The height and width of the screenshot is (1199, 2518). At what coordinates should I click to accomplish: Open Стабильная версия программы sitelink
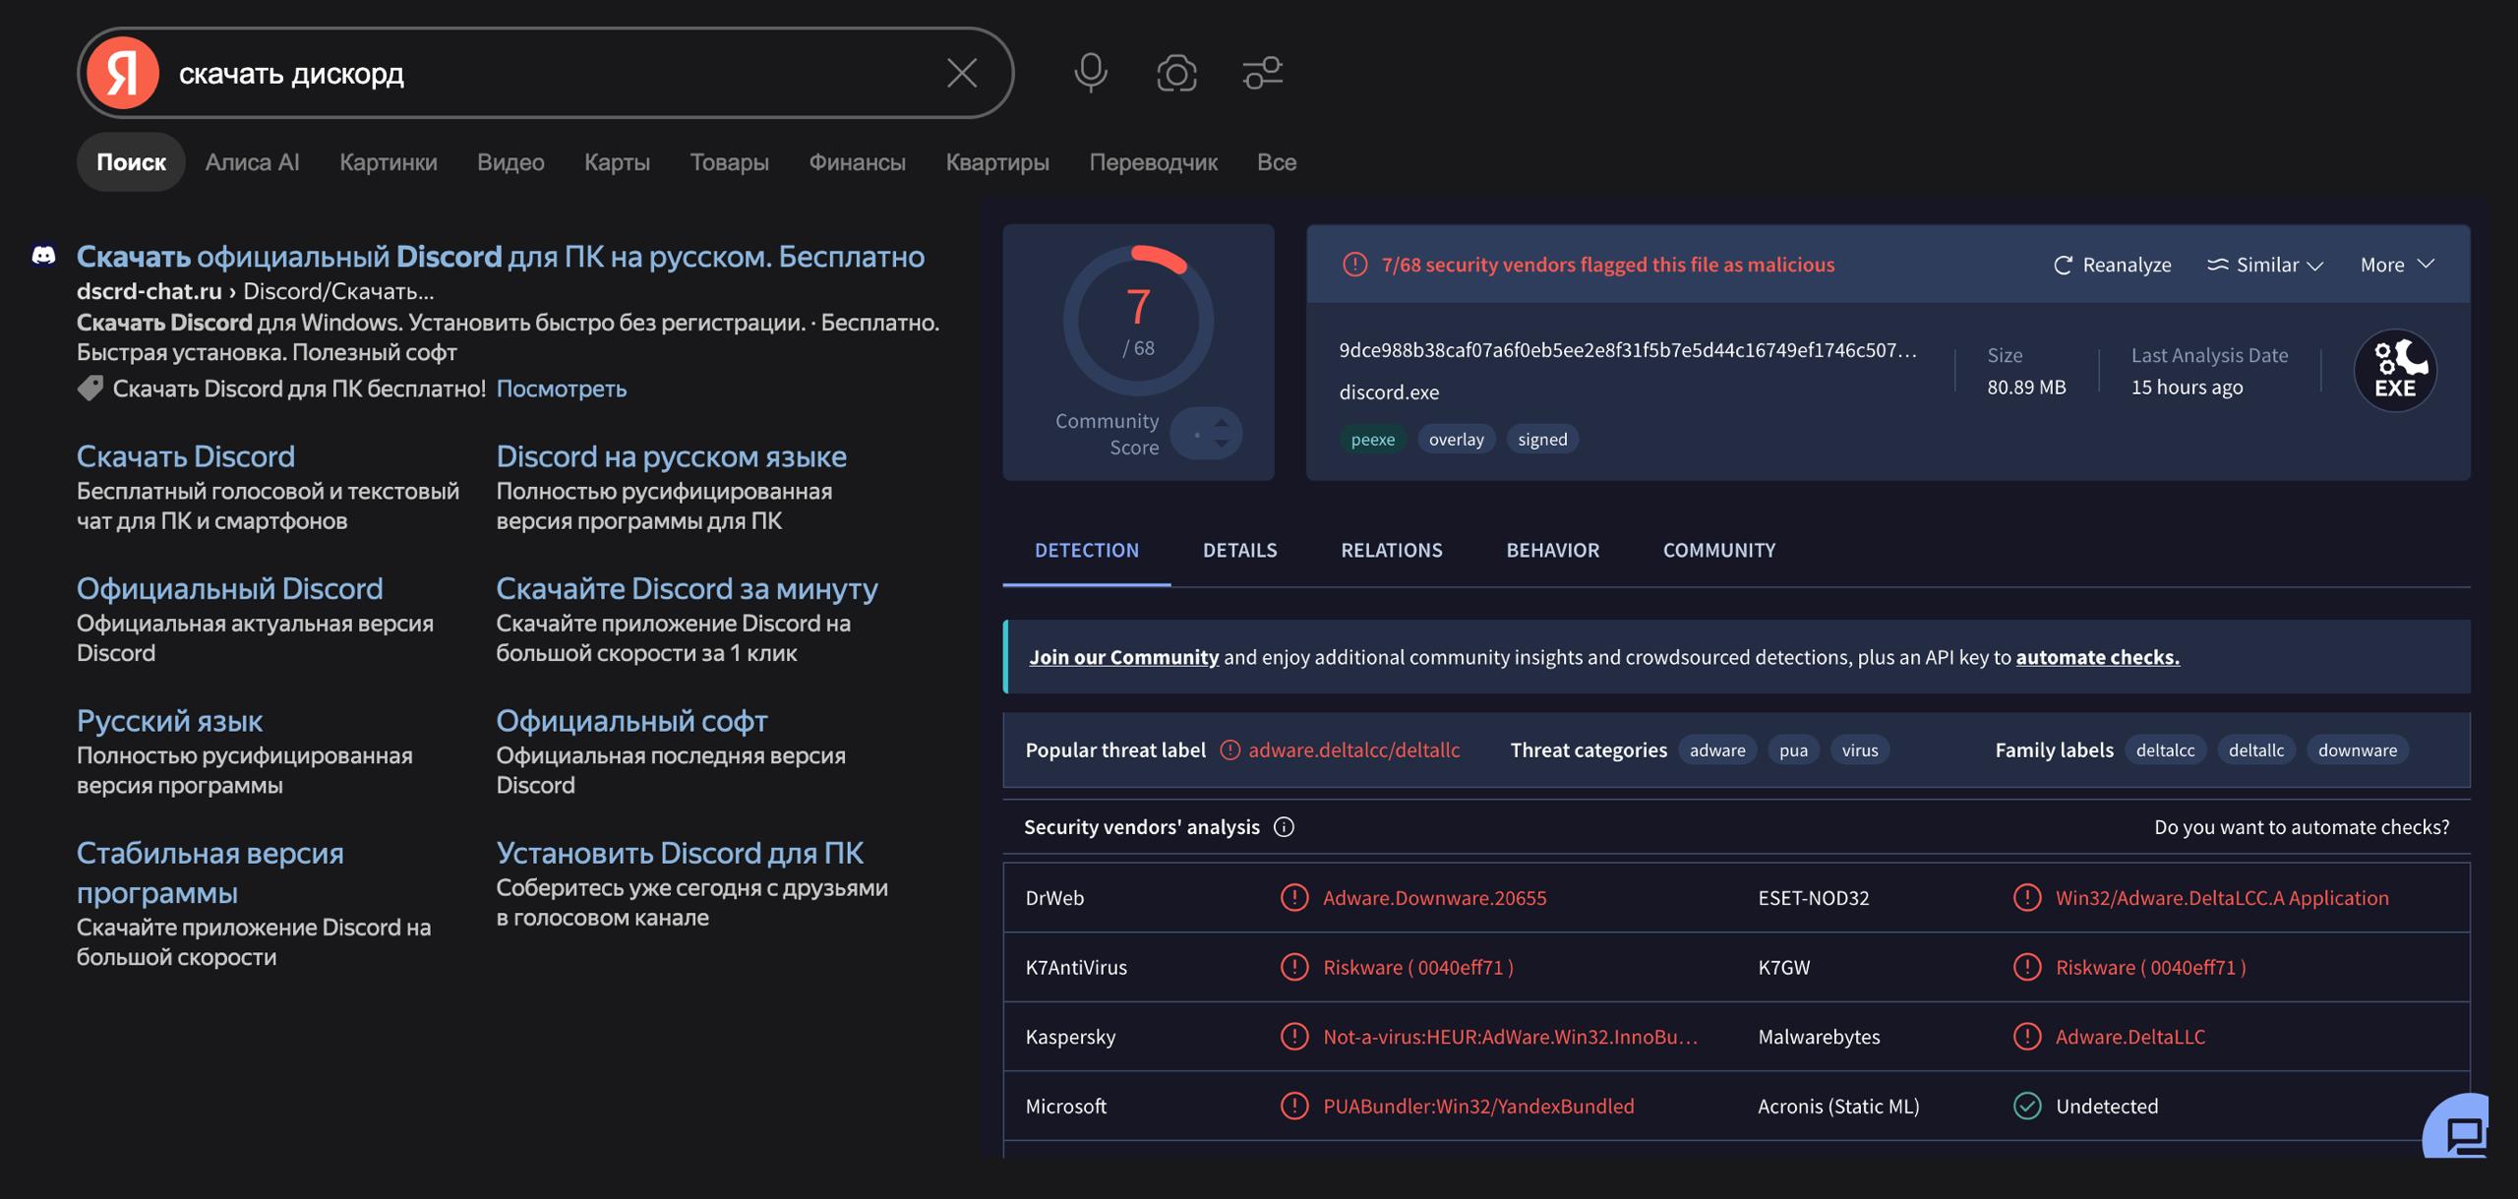pyautogui.click(x=210, y=872)
